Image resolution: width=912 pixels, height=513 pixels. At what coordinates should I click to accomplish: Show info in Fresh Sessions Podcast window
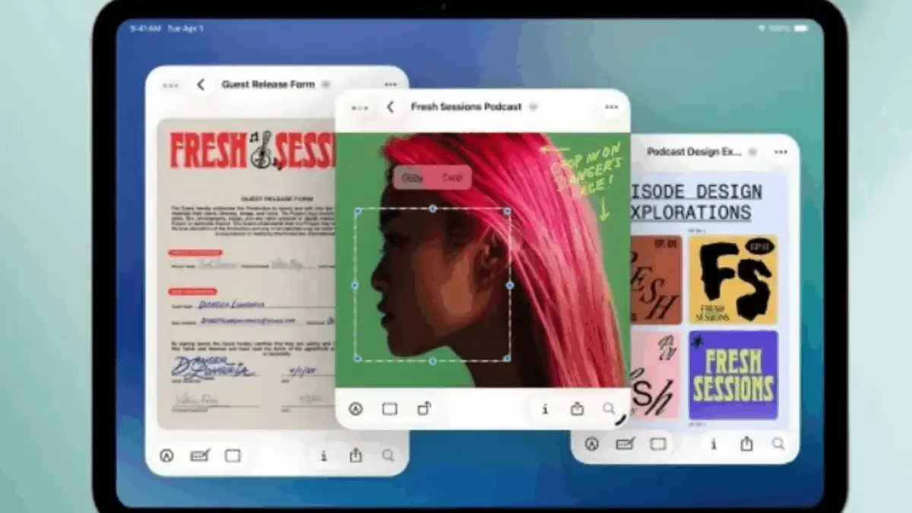[545, 409]
